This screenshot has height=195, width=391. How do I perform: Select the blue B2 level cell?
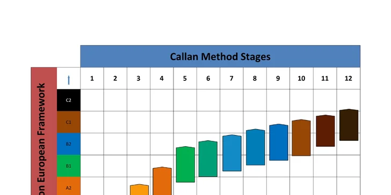(69, 144)
